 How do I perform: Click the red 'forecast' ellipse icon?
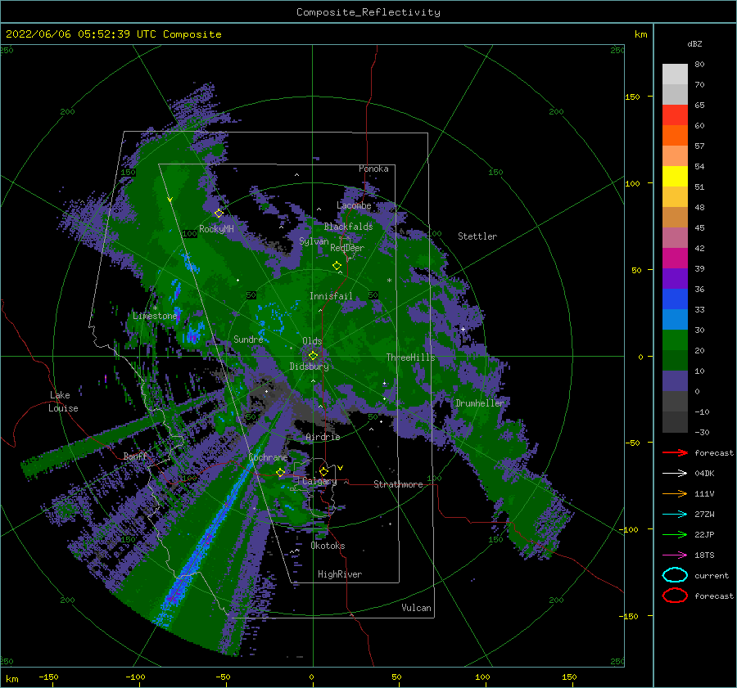675,596
